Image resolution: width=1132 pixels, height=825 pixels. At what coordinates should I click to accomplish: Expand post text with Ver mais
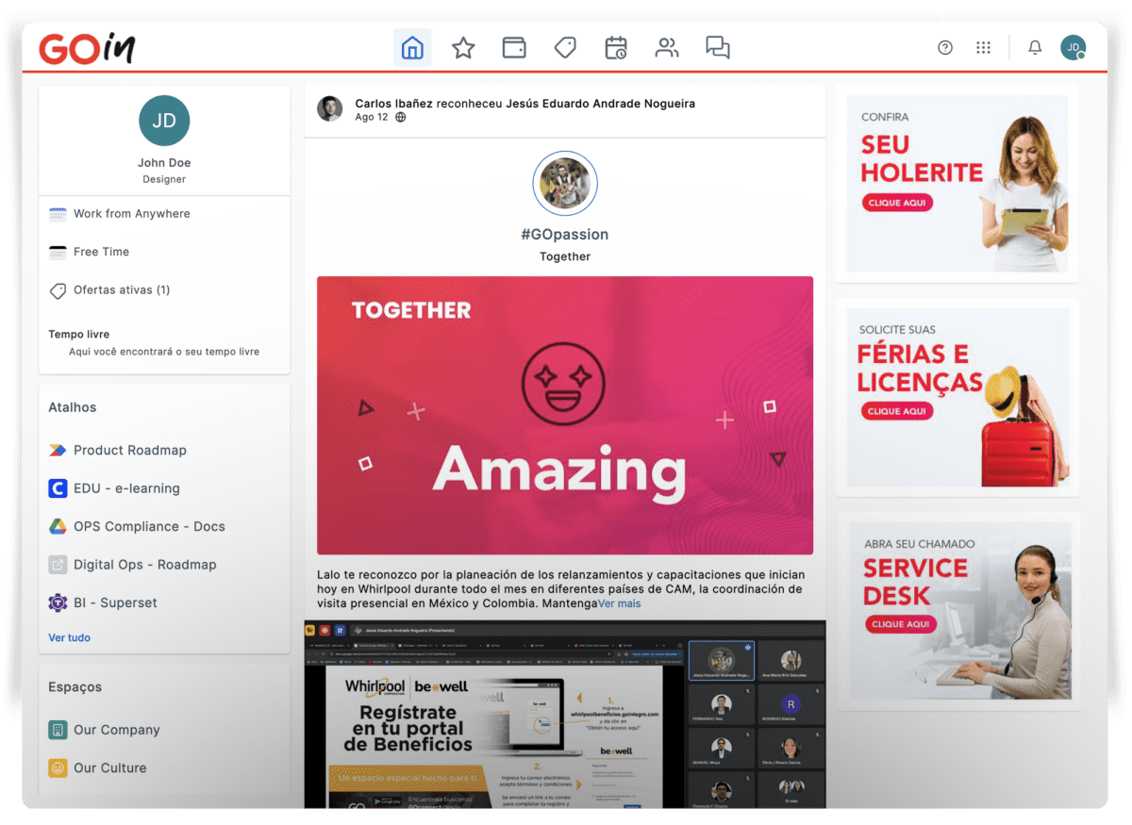[619, 603]
